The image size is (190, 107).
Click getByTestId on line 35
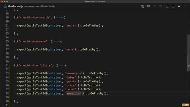[37, 81]
